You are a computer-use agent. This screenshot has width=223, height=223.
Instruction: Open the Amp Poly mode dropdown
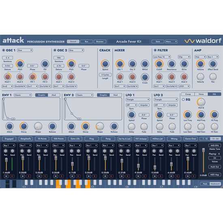[x=200, y=57]
